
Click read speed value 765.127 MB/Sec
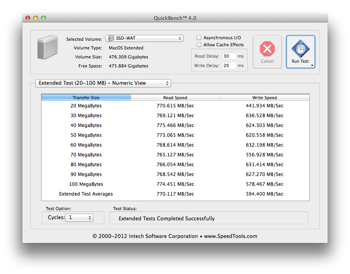point(175,155)
